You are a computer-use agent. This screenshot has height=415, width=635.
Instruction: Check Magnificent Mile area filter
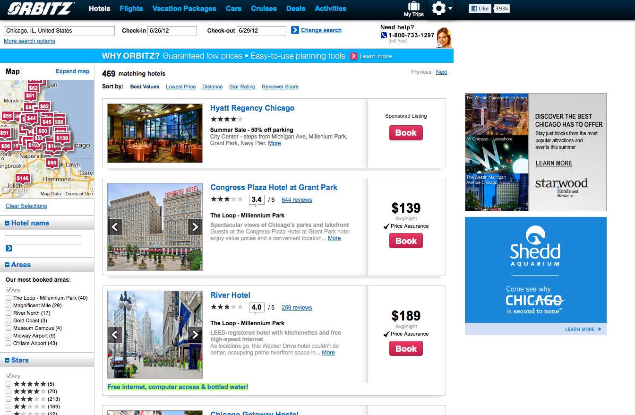point(9,305)
